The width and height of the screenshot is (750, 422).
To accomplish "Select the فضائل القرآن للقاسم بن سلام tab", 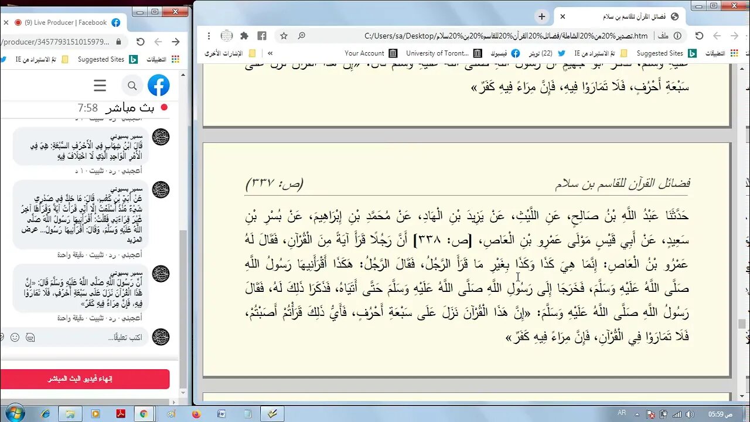I will 621,16.
